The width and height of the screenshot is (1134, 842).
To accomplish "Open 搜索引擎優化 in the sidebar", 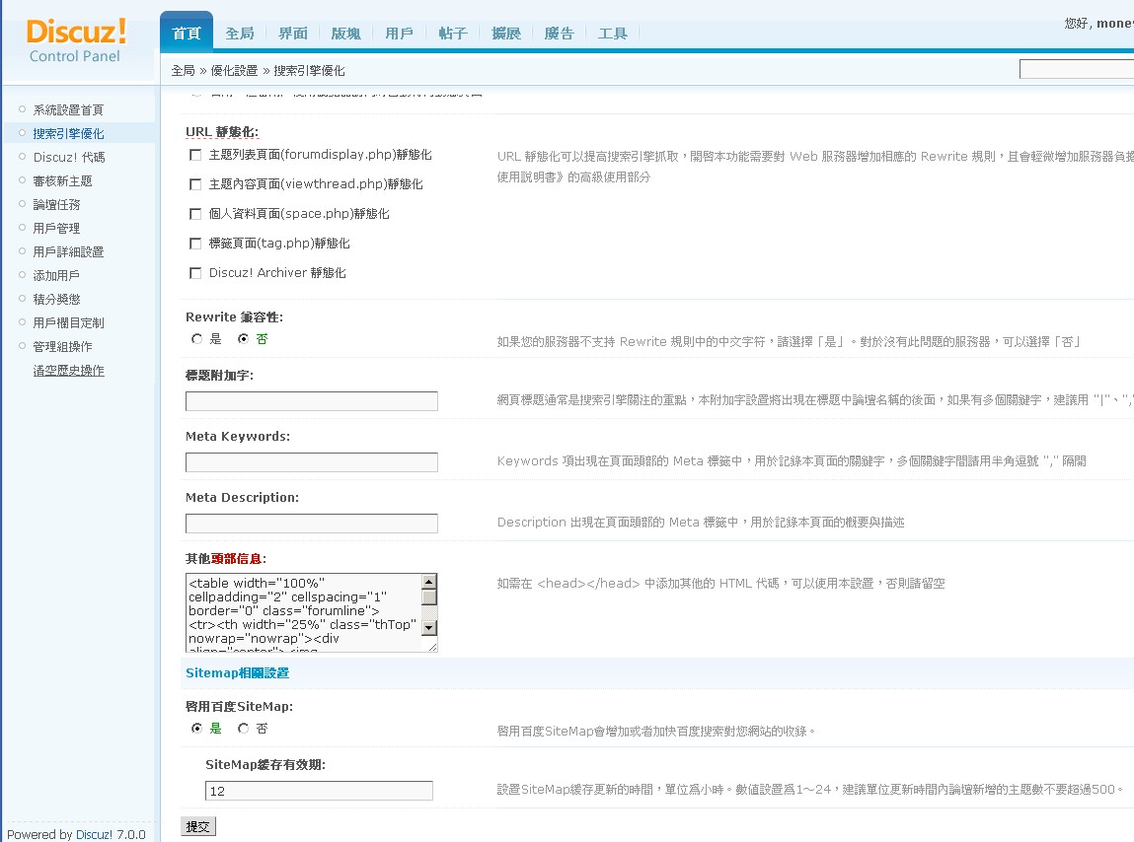I will tap(68, 133).
